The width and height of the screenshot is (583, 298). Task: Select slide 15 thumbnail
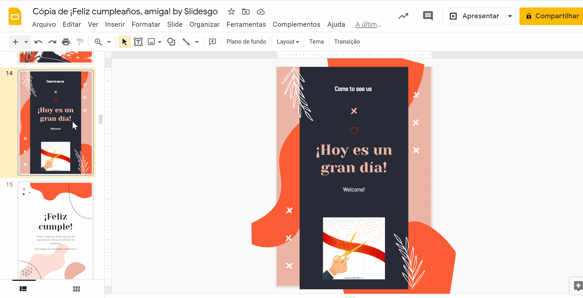[x=56, y=230]
